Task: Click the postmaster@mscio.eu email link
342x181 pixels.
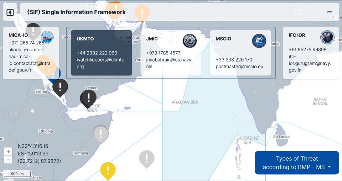Action: click(239, 66)
